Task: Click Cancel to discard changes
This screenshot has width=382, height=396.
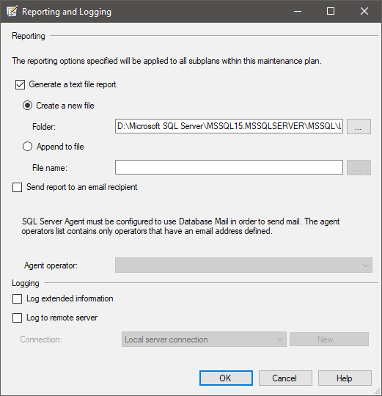Action: [x=285, y=378]
